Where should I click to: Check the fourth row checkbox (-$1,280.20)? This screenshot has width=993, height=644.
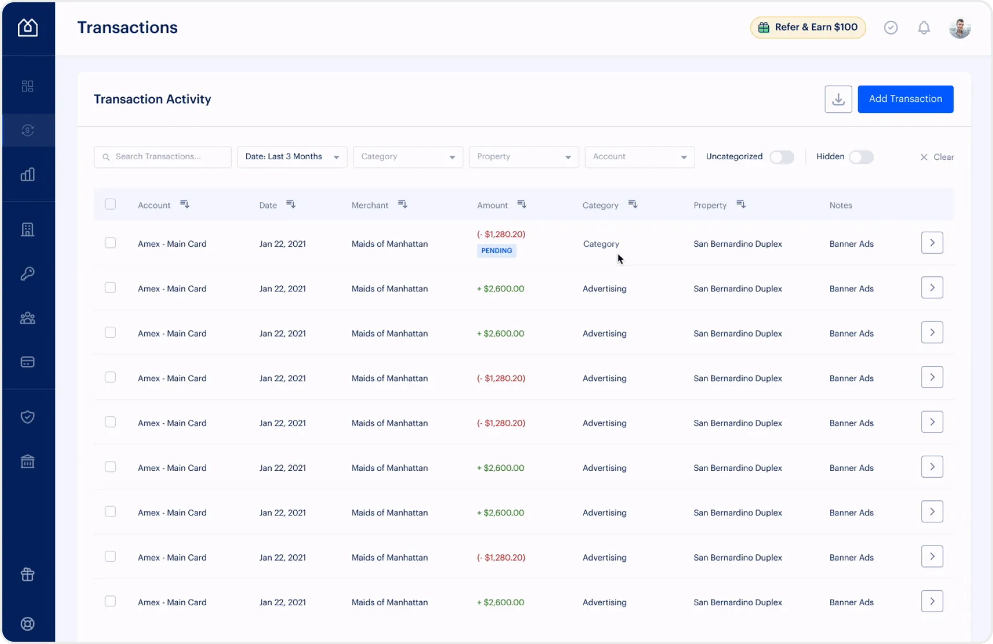(x=110, y=377)
